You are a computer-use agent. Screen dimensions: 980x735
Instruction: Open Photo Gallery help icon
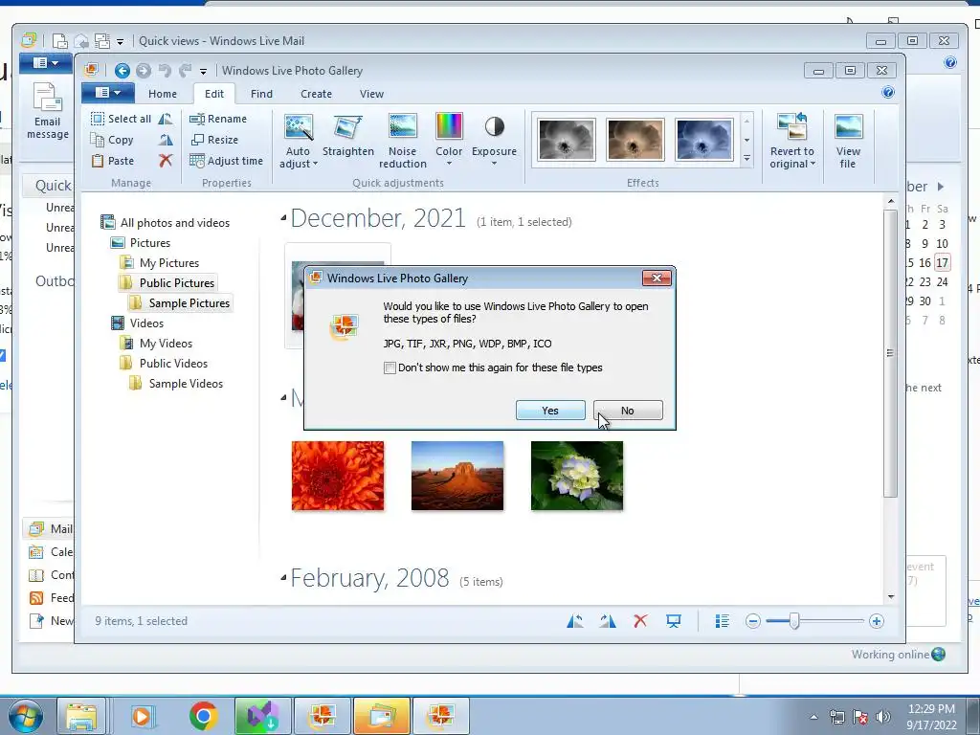point(887,93)
